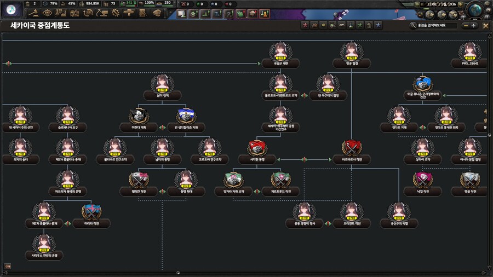Image resolution: width=493 pixels, height=277 pixels.
Task: Click the focus search input field
Action: [435, 25]
